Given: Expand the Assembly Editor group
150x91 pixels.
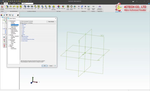Looking at the screenshot, I should (21, 36).
